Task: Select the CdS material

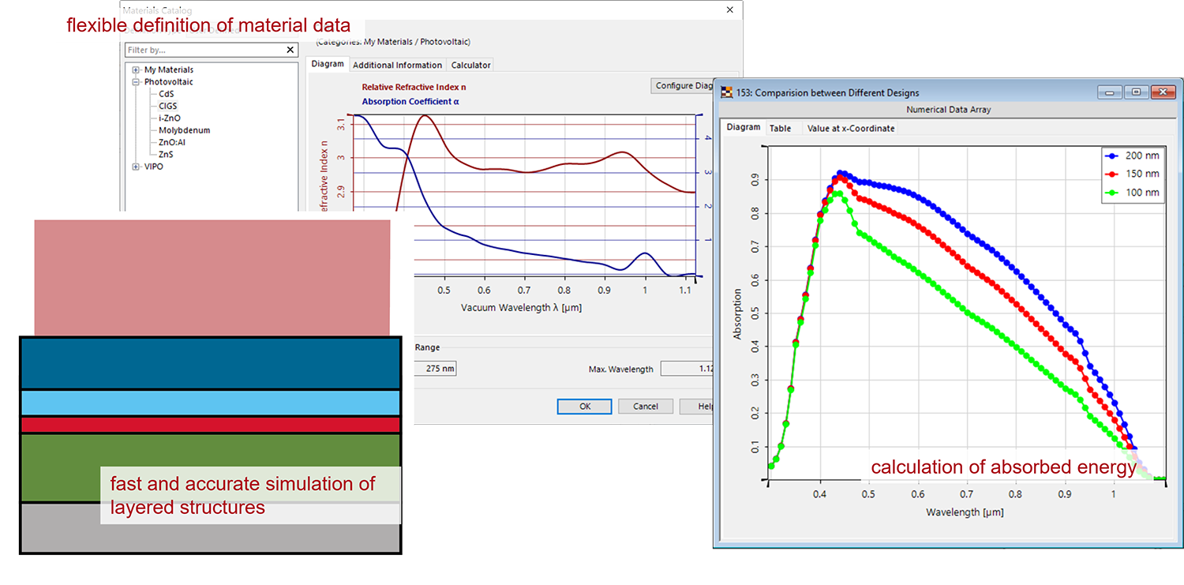Action: (x=166, y=93)
